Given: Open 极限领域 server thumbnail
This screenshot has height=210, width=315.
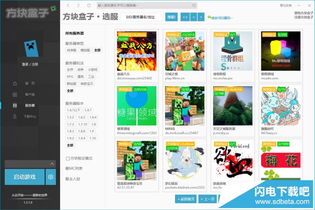Looking at the screenshot, I should tap(281, 51).
